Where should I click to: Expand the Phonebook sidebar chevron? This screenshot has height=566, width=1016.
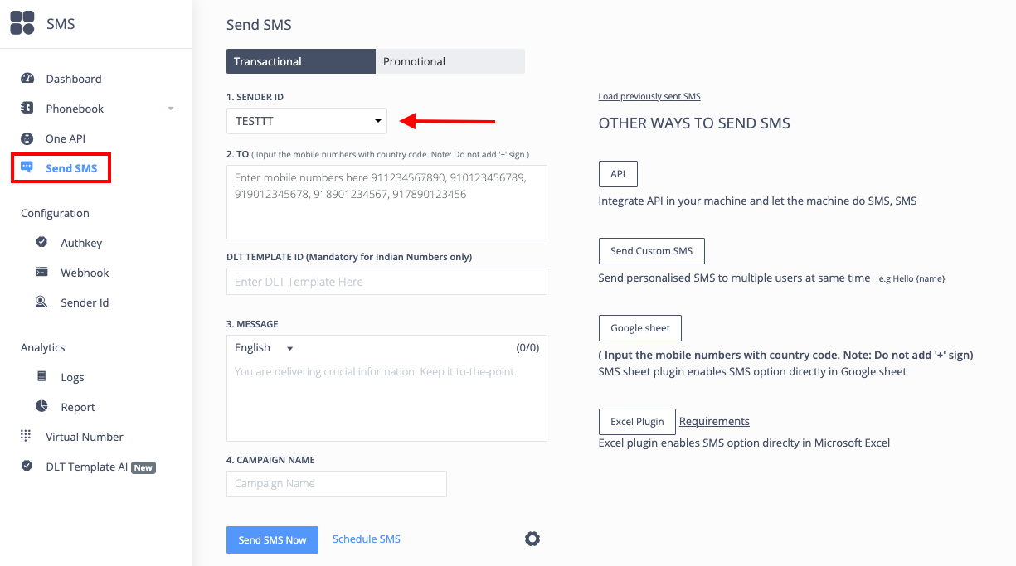171,108
